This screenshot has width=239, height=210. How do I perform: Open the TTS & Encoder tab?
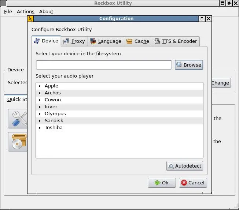(x=176, y=41)
